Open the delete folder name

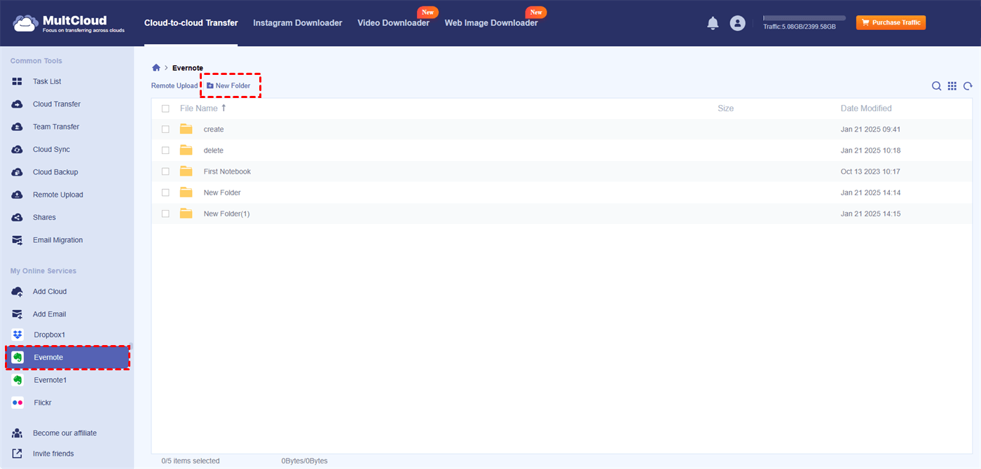[214, 150]
